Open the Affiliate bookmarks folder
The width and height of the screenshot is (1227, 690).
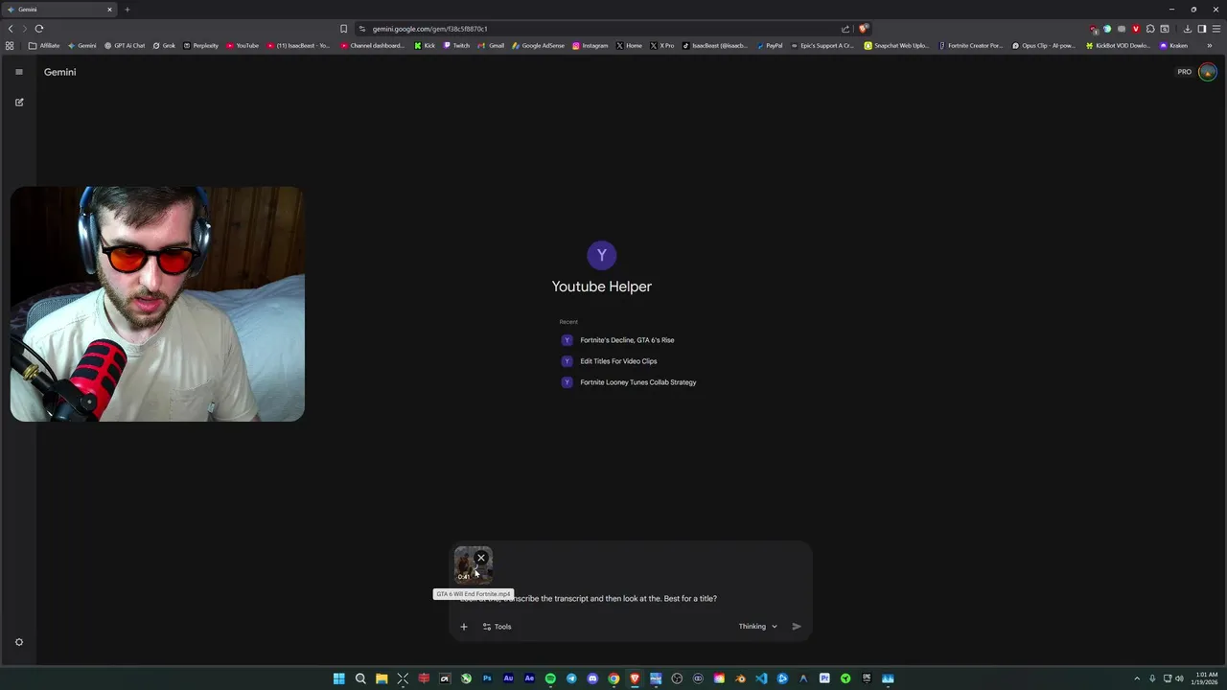coord(44,45)
